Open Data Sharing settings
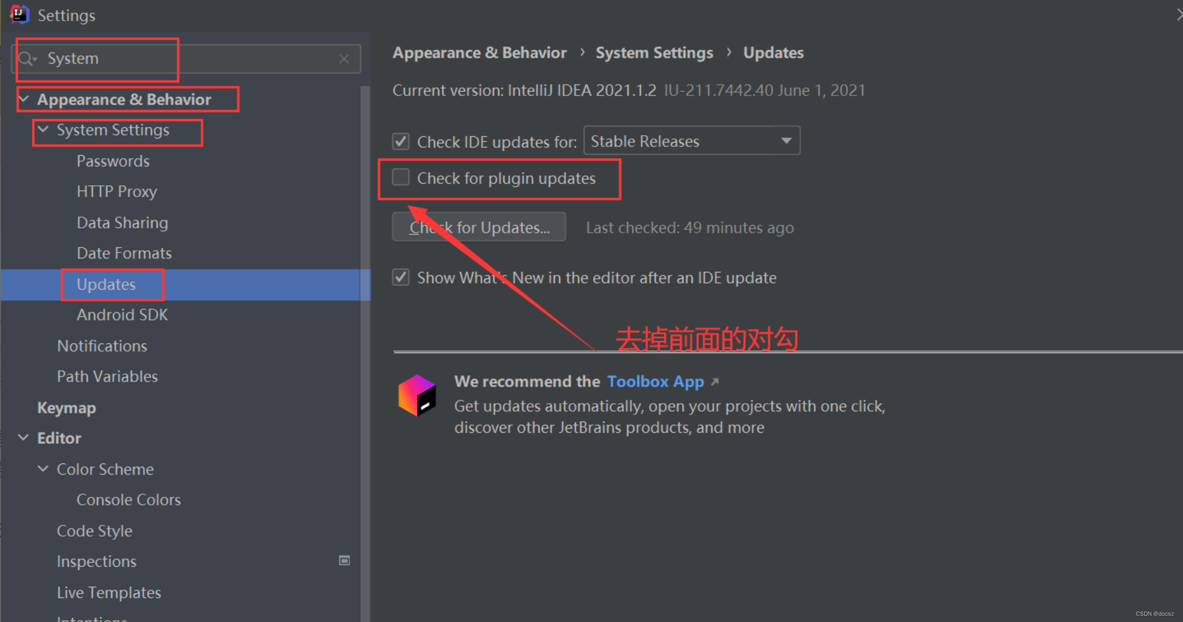The image size is (1183, 622). (122, 222)
